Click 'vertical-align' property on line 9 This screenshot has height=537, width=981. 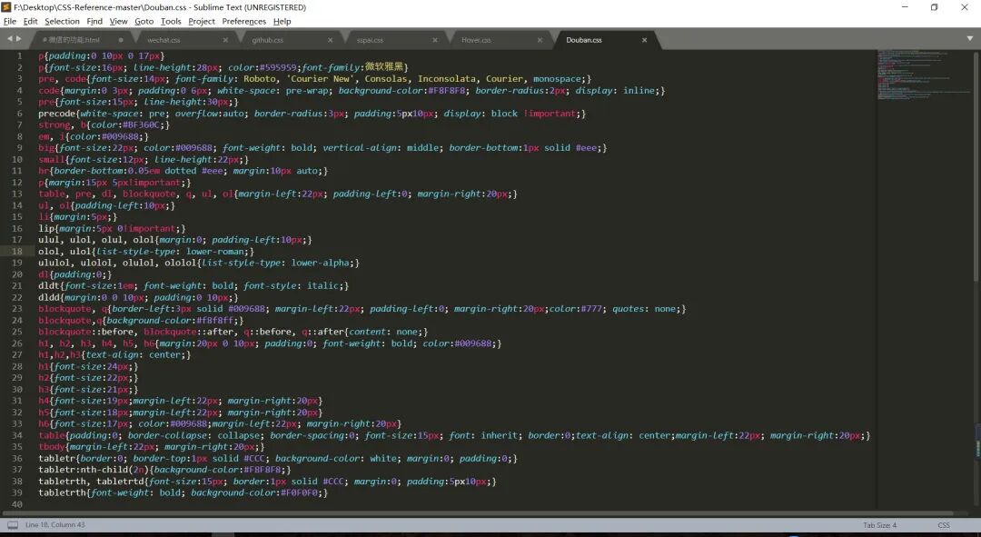point(359,148)
